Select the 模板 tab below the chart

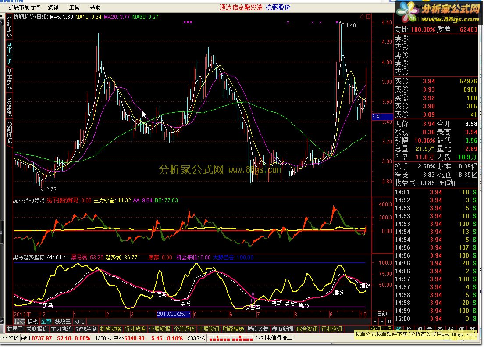pos(32,322)
